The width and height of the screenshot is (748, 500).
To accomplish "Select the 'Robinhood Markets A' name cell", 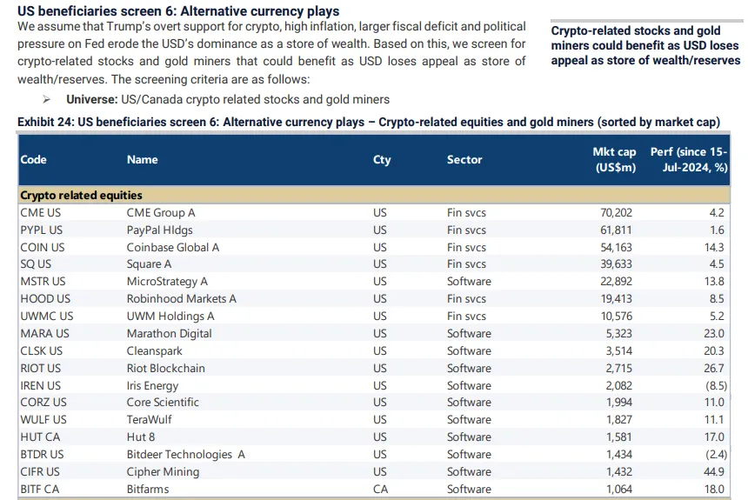I will pos(182,299).
